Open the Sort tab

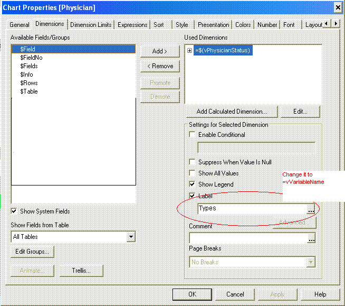pos(159,25)
